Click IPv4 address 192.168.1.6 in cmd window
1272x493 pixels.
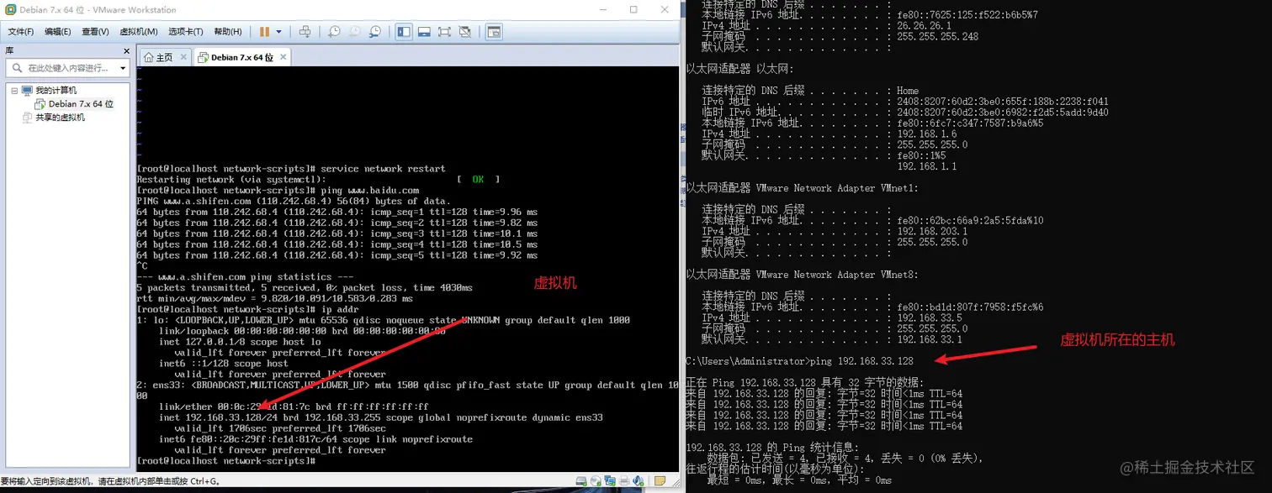tap(926, 134)
